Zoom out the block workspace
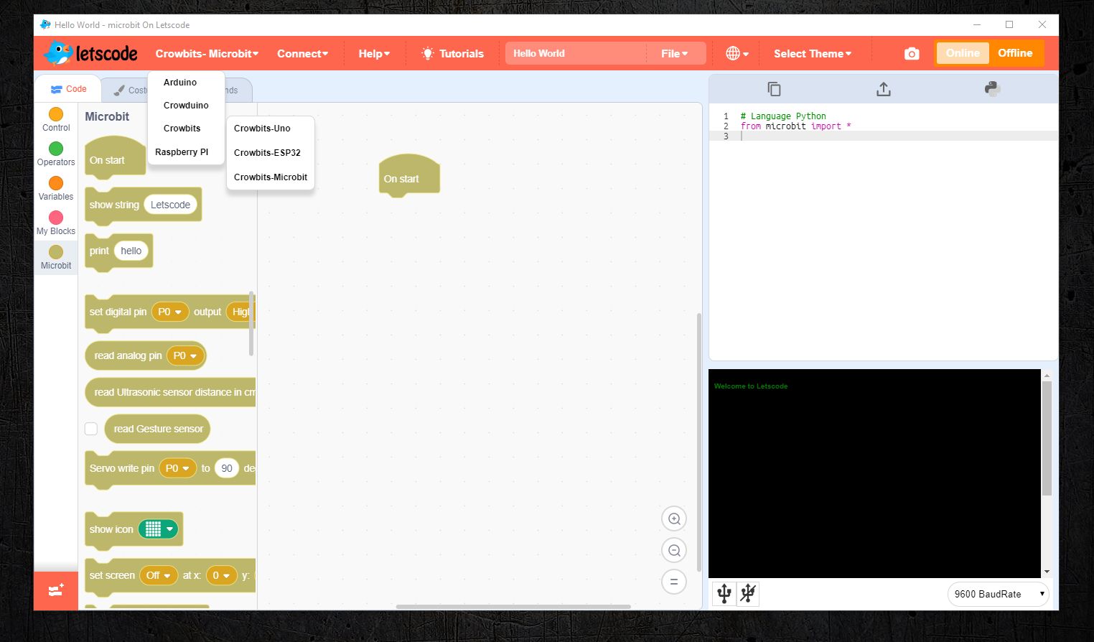 point(674,550)
